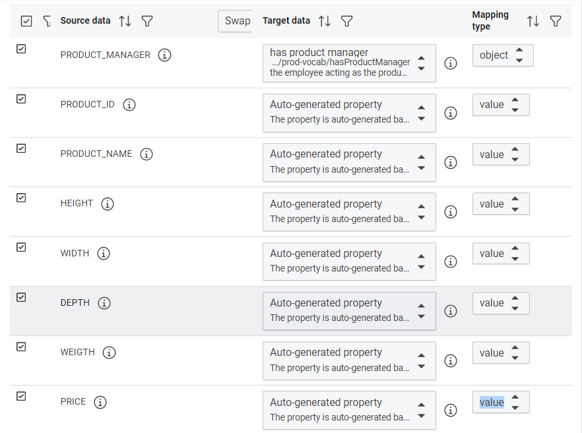The image size is (582, 433).
Task: Sort the Source data column
Action: click(125, 21)
